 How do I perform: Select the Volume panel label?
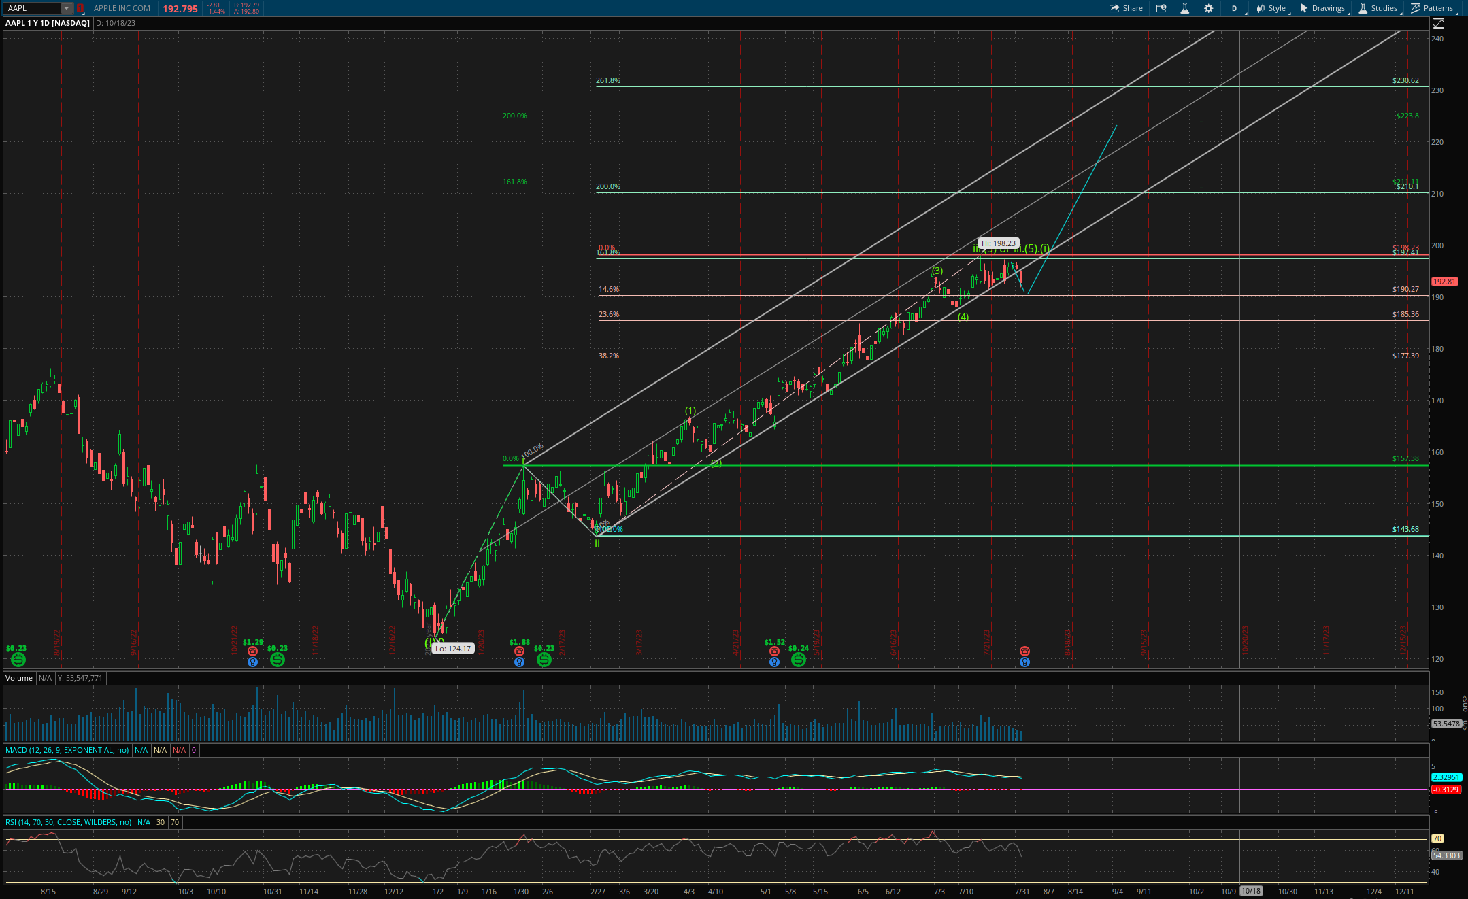click(x=19, y=678)
